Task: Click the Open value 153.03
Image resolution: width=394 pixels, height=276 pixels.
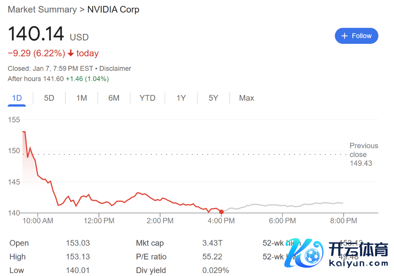Action: (x=78, y=243)
